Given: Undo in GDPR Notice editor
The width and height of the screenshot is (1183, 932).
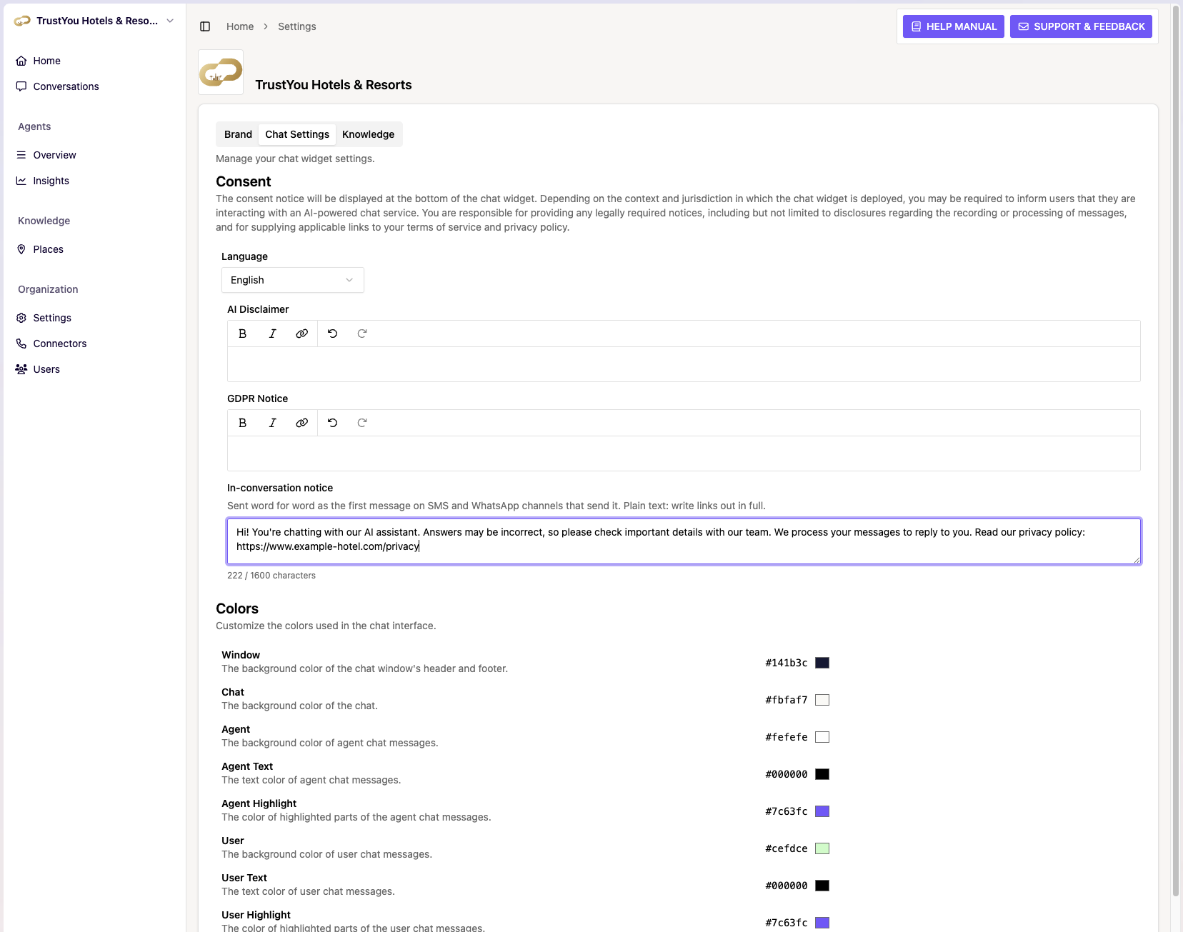Looking at the screenshot, I should pyautogui.click(x=333, y=423).
